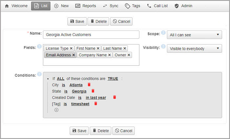
Task: Add a new condition with plus icon
Action: click(56, 110)
